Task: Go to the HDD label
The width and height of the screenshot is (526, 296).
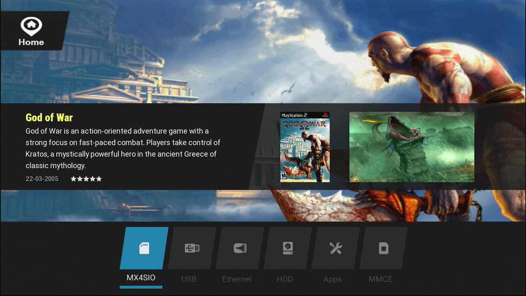Action: coord(284,279)
